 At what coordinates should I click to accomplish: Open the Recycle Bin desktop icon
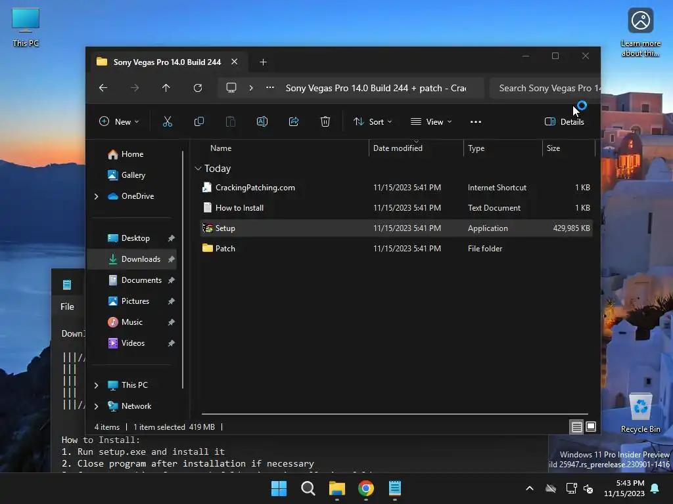640,412
